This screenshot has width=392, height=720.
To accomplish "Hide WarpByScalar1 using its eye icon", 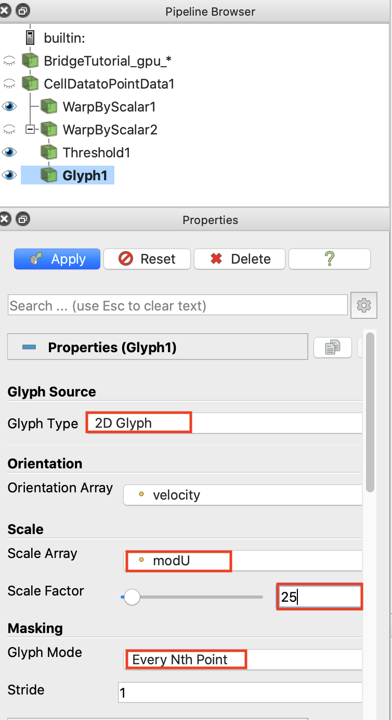I will (9, 107).
